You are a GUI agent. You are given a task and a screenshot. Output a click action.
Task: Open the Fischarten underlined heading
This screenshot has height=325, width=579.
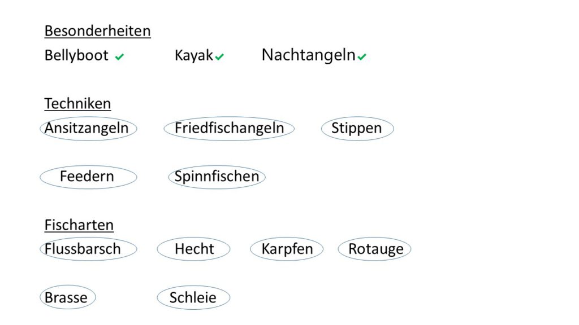click(79, 225)
